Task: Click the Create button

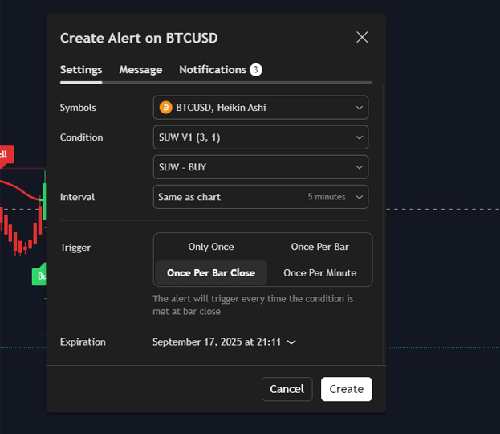Action: [346, 389]
